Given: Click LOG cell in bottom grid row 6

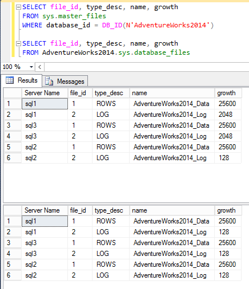Looking at the screenshot, I should click(111, 275).
